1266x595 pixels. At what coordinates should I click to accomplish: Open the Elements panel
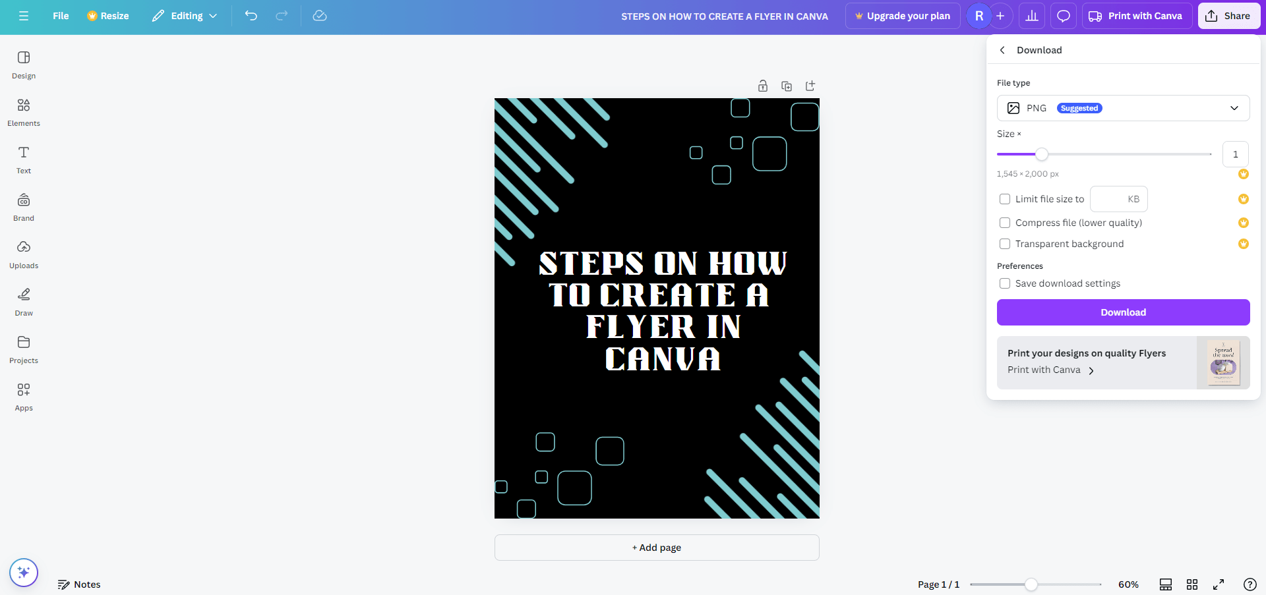point(23,111)
